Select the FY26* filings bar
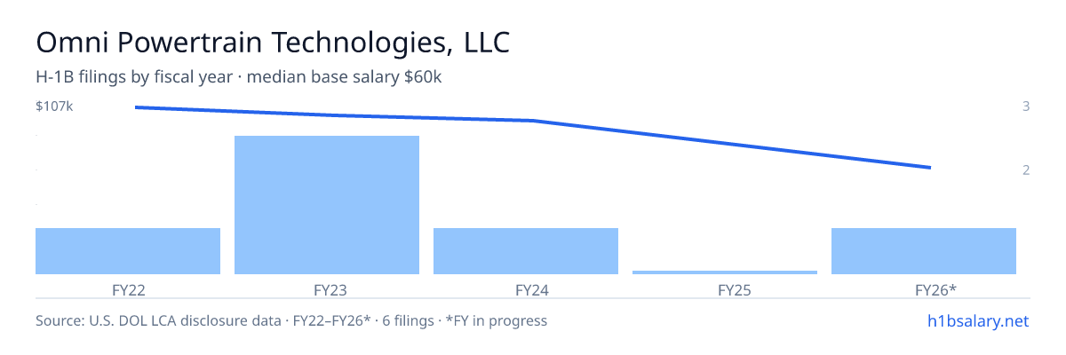This screenshot has width=1066, height=355. [x=924, y=251]
